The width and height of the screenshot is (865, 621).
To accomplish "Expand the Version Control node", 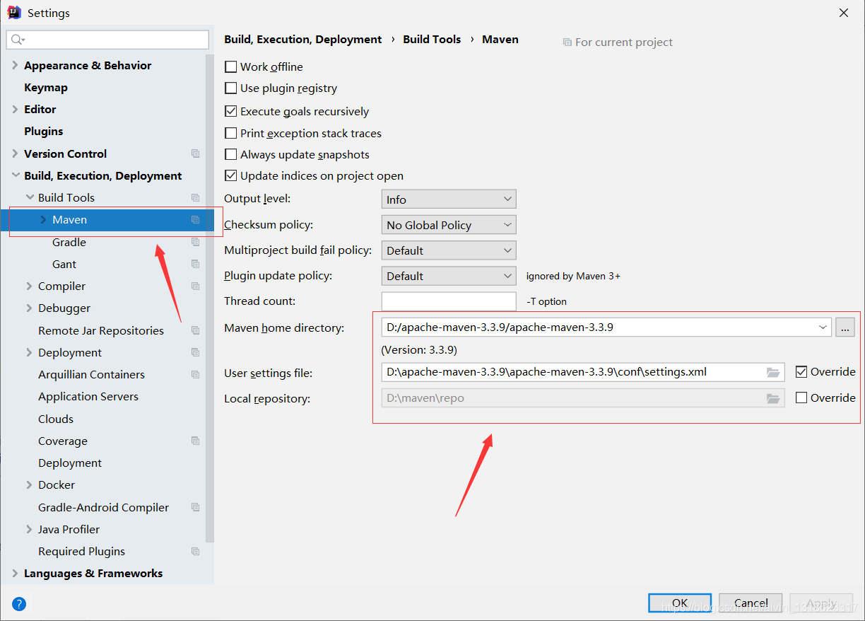I will pos(15,153).
